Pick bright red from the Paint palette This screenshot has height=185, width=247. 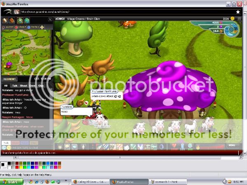pos(17,167)
